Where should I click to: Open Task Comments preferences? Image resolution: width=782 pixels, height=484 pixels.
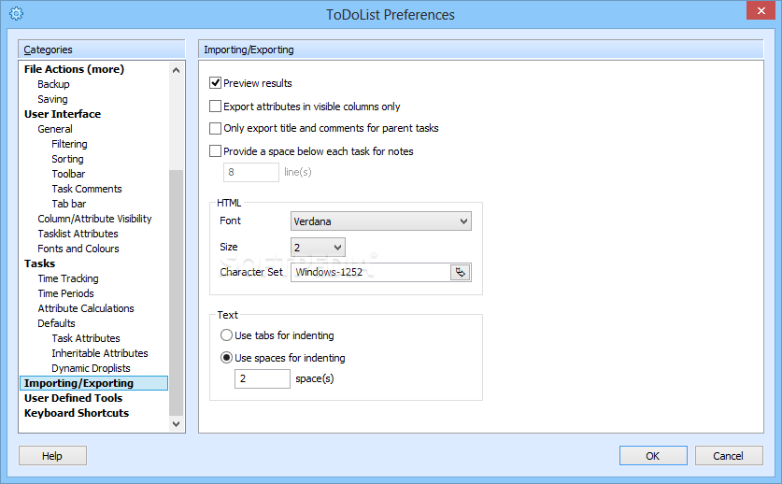tap(87, 189)
